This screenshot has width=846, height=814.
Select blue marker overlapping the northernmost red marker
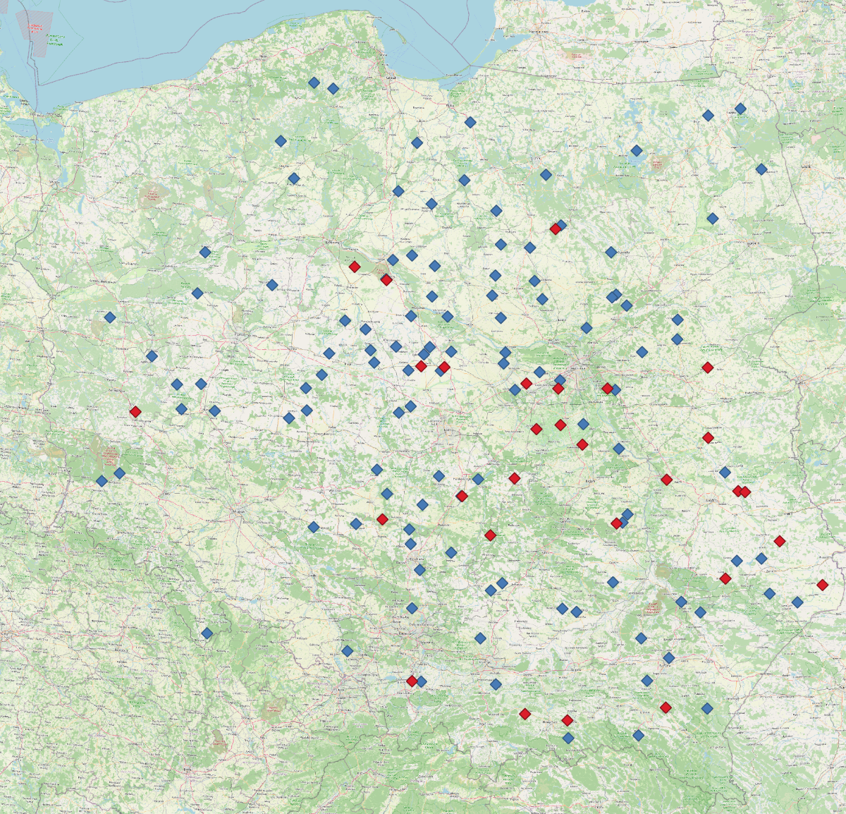[561, 225]
